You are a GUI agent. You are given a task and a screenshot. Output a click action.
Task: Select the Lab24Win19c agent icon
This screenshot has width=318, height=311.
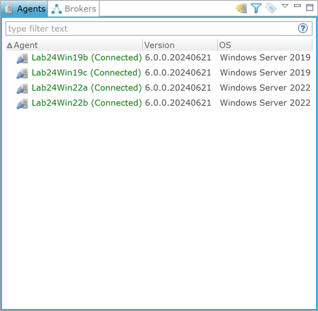click(22, 73)
